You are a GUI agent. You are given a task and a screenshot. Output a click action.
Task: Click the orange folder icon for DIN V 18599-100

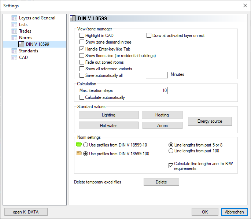point(79,153)
